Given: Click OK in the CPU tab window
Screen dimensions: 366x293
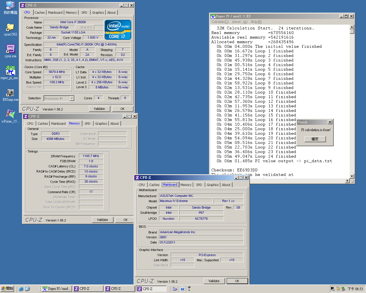Looking at the screenshot, I should [122, 109].
